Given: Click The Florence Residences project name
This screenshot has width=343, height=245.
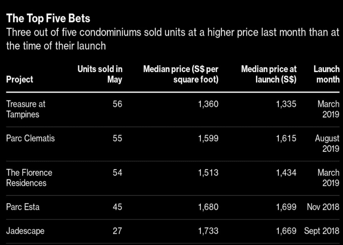Looking at the screenshot, I should click(x=29, y=178).
